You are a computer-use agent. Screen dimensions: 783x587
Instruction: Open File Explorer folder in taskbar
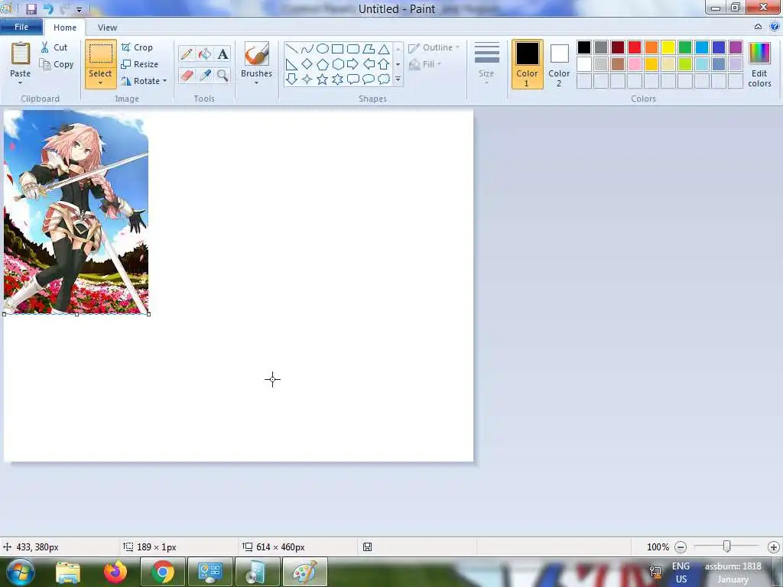point(68,572)
